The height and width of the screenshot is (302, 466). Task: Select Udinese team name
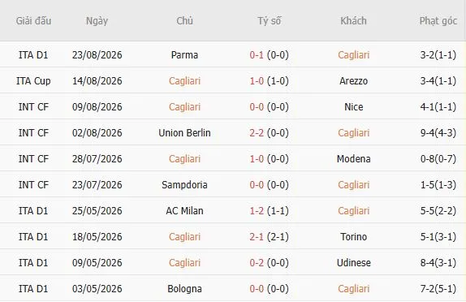click(x=354, y=263)
